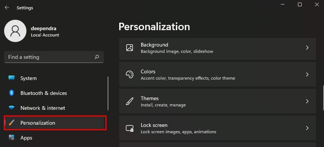
Task: Click 'Local Account' text under username
Action: [45, 35]
